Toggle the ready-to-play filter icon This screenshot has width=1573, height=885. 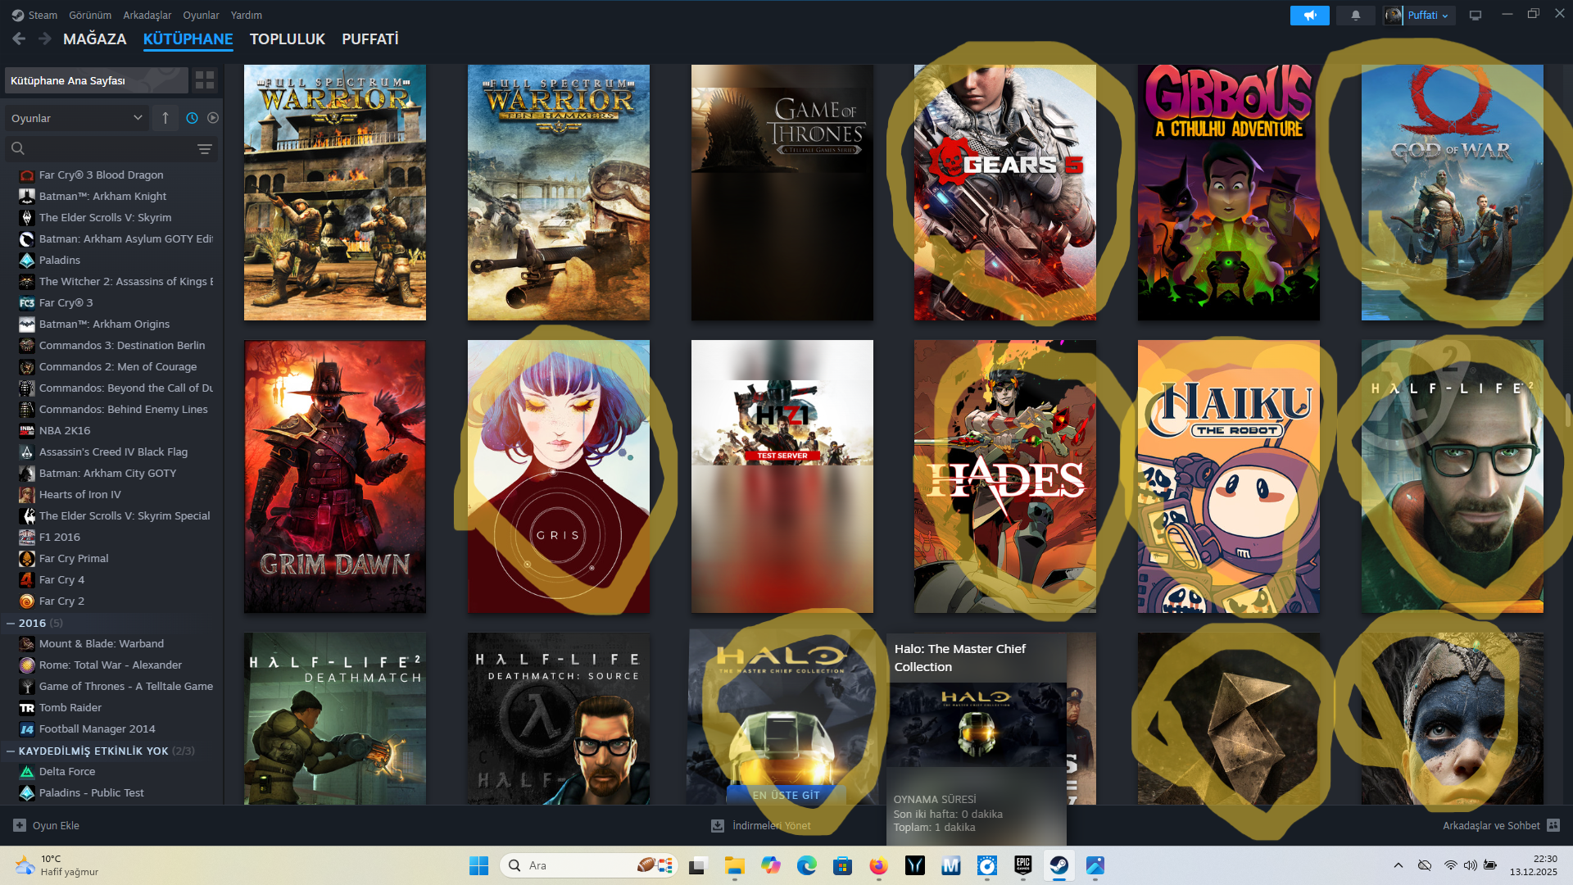pyautogui.click(x=213, y=118)
